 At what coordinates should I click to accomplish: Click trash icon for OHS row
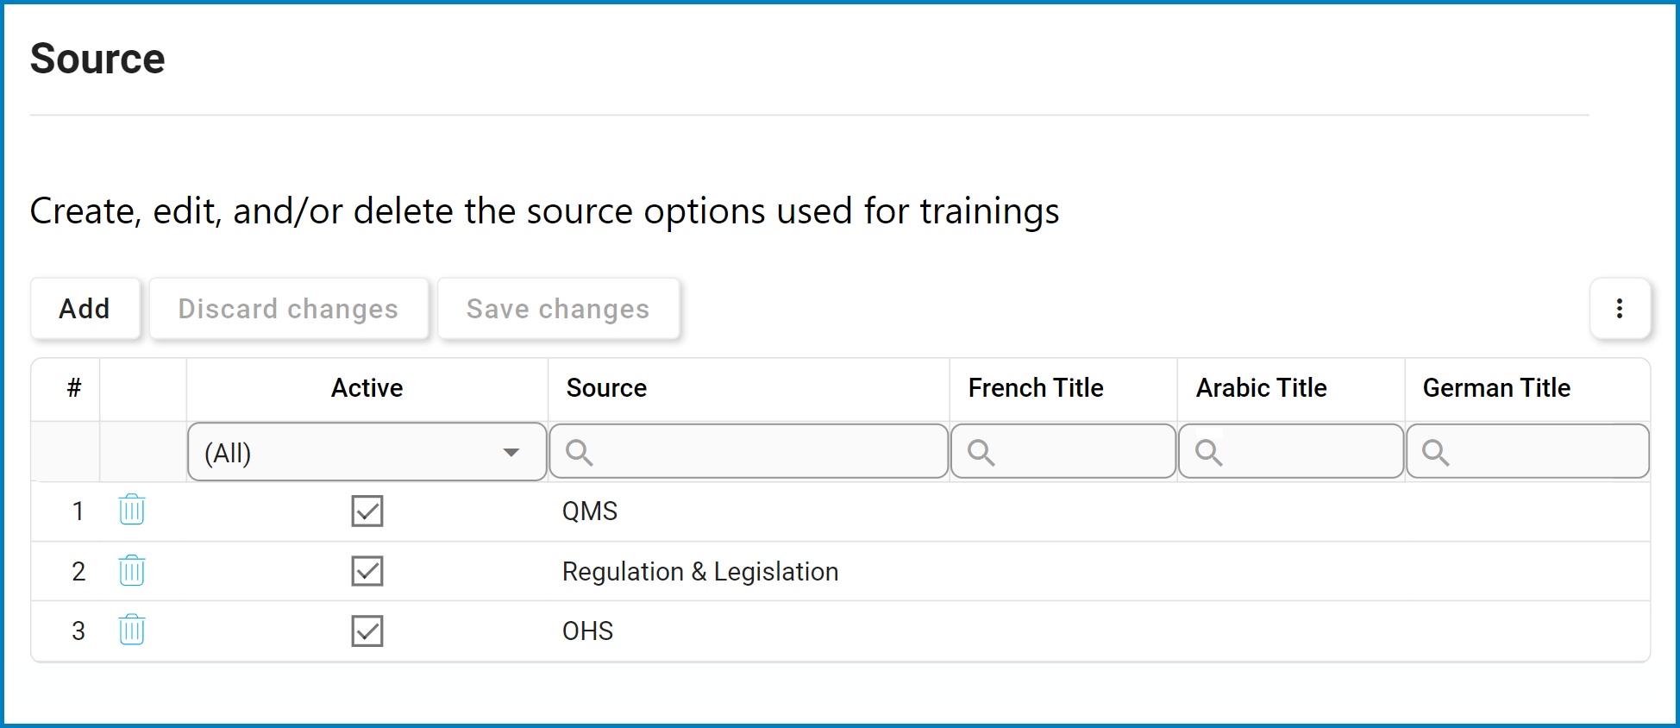point(132,630)
